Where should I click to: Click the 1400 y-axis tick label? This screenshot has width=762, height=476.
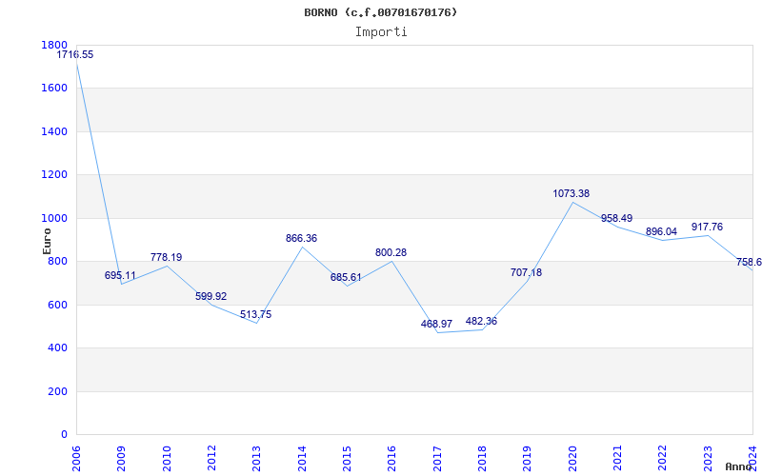point(54,131)
